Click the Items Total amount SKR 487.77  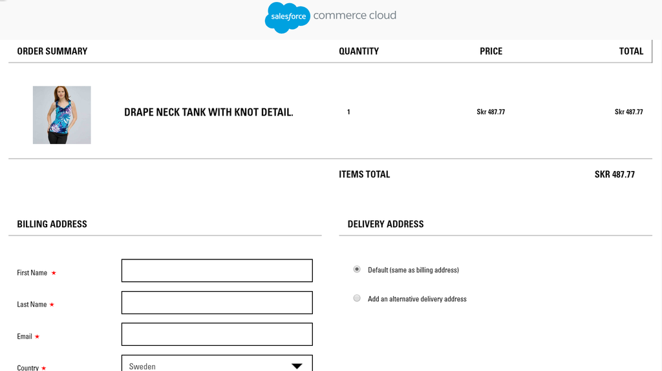point(614,174)
